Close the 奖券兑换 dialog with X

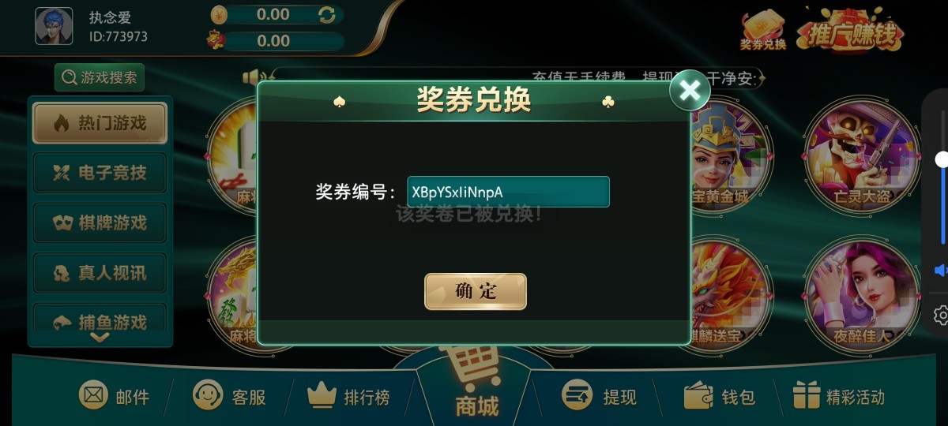tap(690, 91)
